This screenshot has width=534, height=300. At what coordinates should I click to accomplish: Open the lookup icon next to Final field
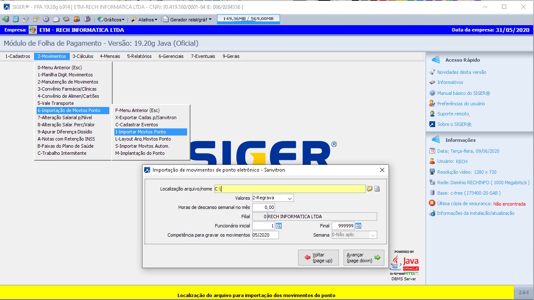pyautogui.click(x=358, y=226)
